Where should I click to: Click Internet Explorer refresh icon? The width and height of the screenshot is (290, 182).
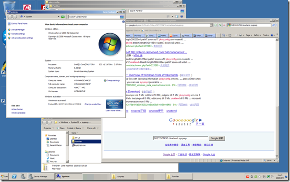pyautogui.click(x=220, y=25)
